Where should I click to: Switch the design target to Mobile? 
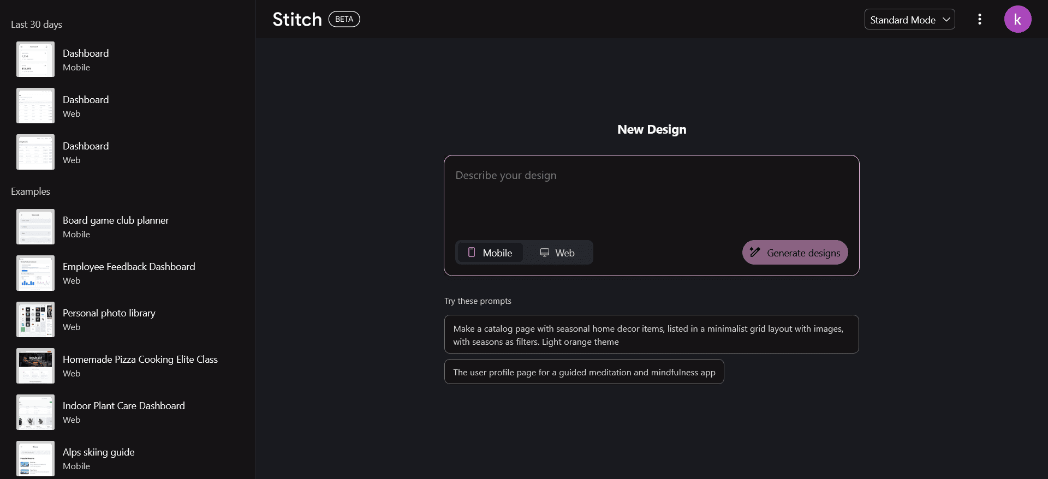coord(490,253)
